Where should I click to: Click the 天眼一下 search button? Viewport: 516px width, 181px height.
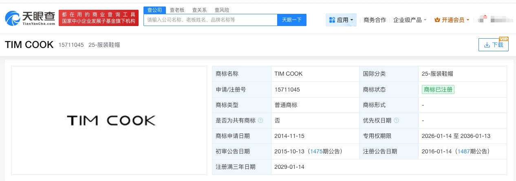click(x=292, y=20)
